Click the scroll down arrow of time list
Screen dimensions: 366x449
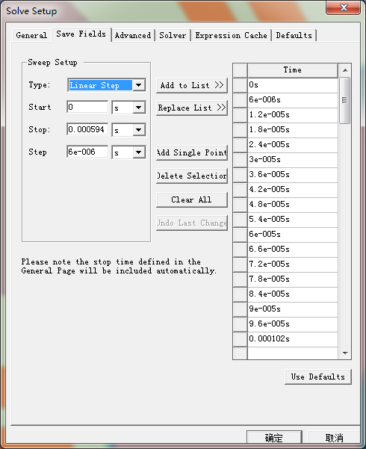[345, 353]
